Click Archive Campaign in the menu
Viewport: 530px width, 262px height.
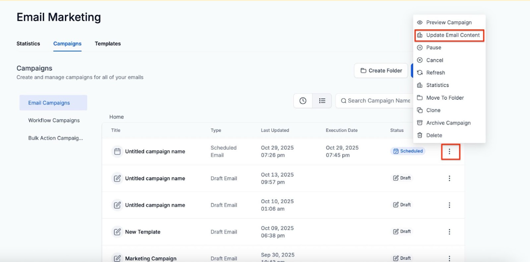click(448, 123)
